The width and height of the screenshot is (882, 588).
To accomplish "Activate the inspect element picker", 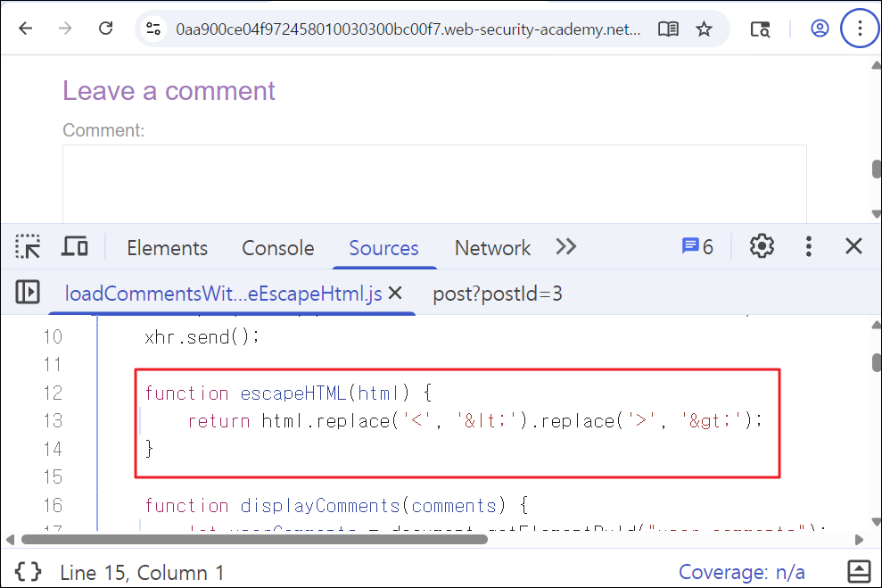I will coord(28,246).
